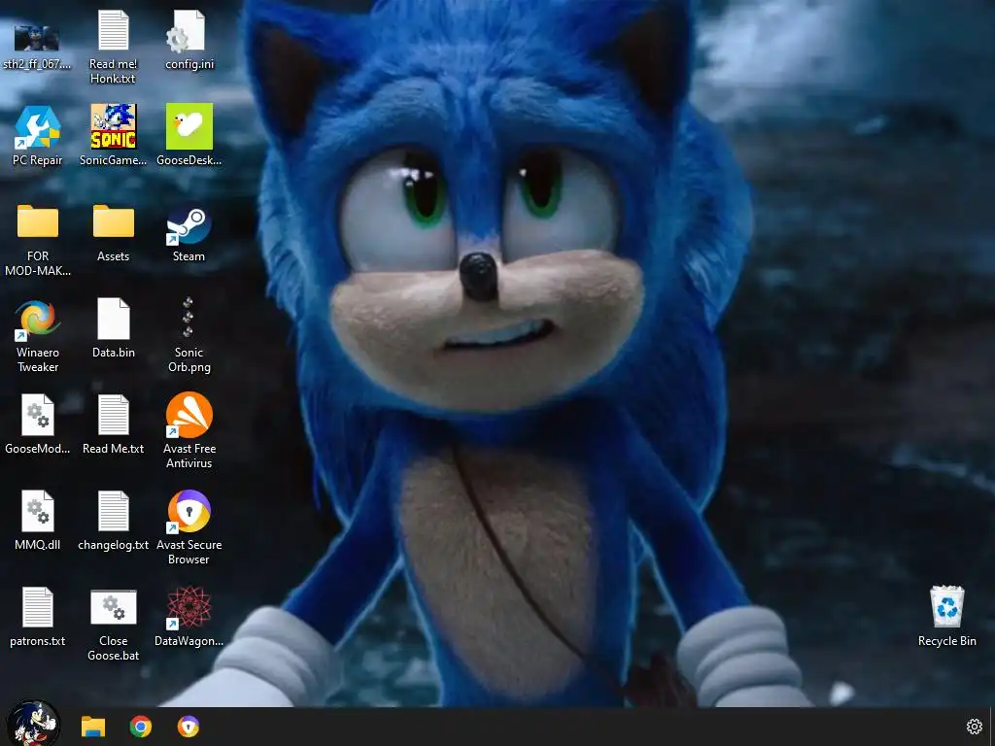Open the Recycle Bin

click(946, 606)
